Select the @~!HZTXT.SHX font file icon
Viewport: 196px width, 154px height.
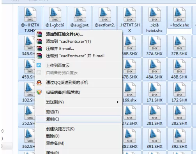pyautogui.click(x=30, y=14)
